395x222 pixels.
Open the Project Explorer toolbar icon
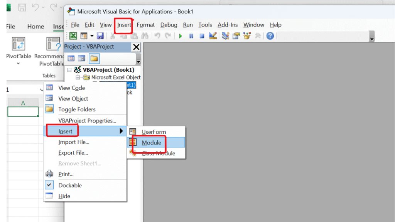pyautogui.click(x=225, y=36)
